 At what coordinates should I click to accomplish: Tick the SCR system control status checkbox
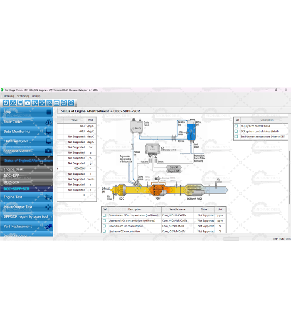coord(237,126)
